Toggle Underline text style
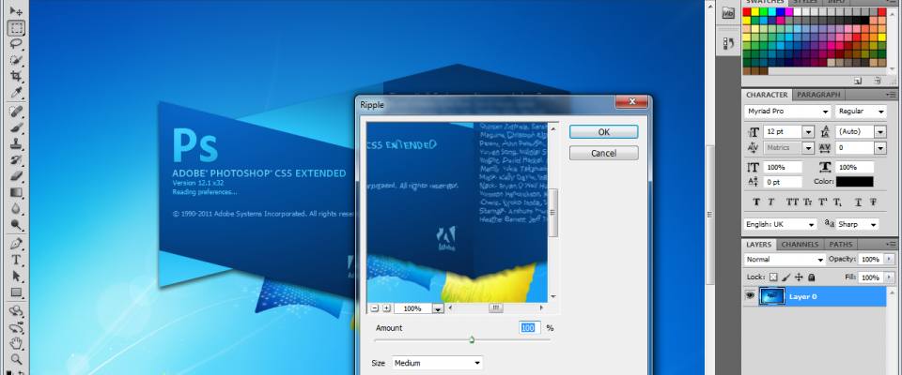The height and width of the screenshot is (375, 902). pos(858,202)
